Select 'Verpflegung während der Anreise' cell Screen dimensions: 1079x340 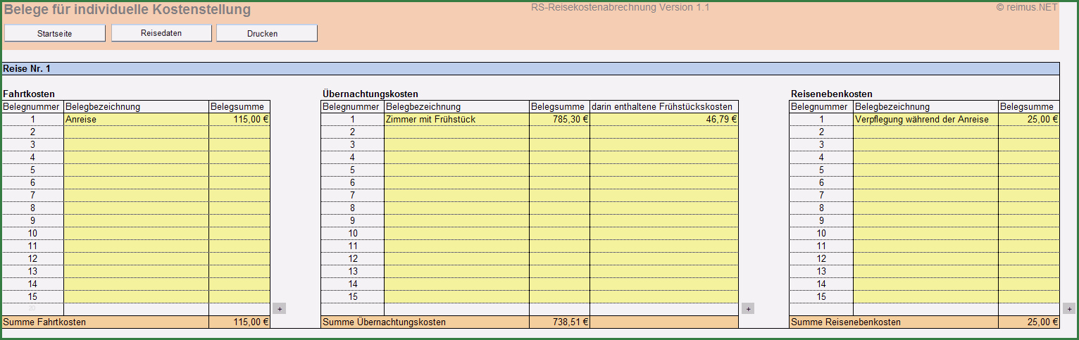[x=925, y=120]
